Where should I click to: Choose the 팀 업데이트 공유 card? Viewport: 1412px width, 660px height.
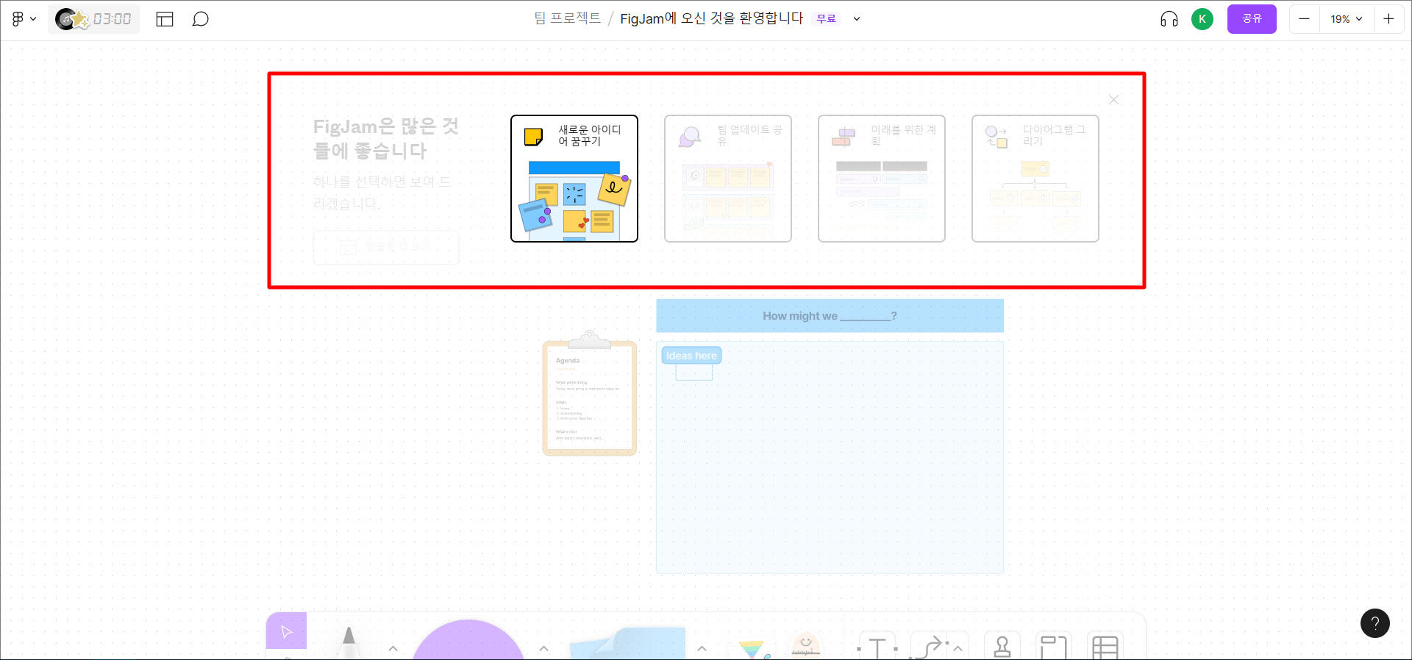[728, 179]
